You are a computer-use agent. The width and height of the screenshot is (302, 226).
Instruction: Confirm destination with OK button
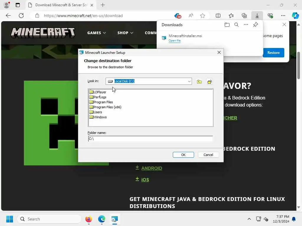point(183,155)
